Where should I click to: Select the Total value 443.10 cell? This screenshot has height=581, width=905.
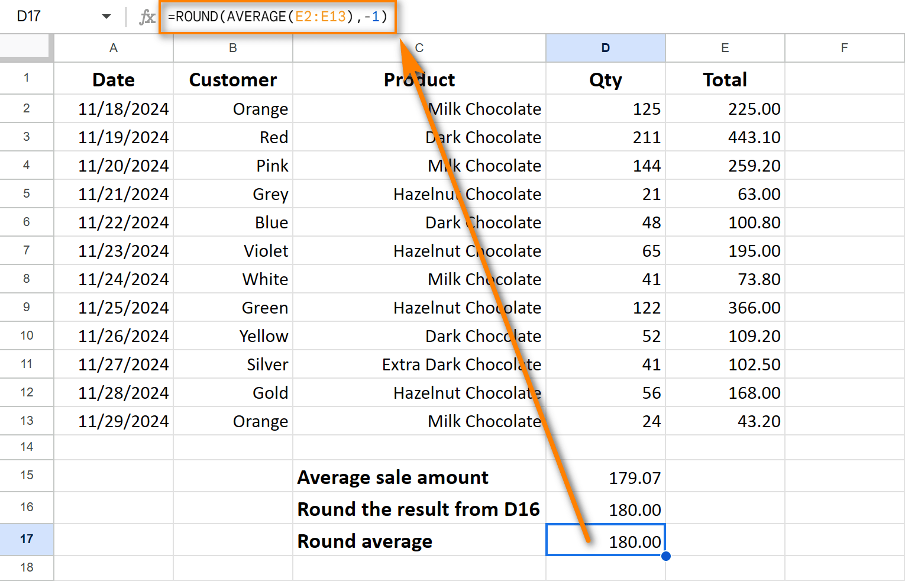725,137
